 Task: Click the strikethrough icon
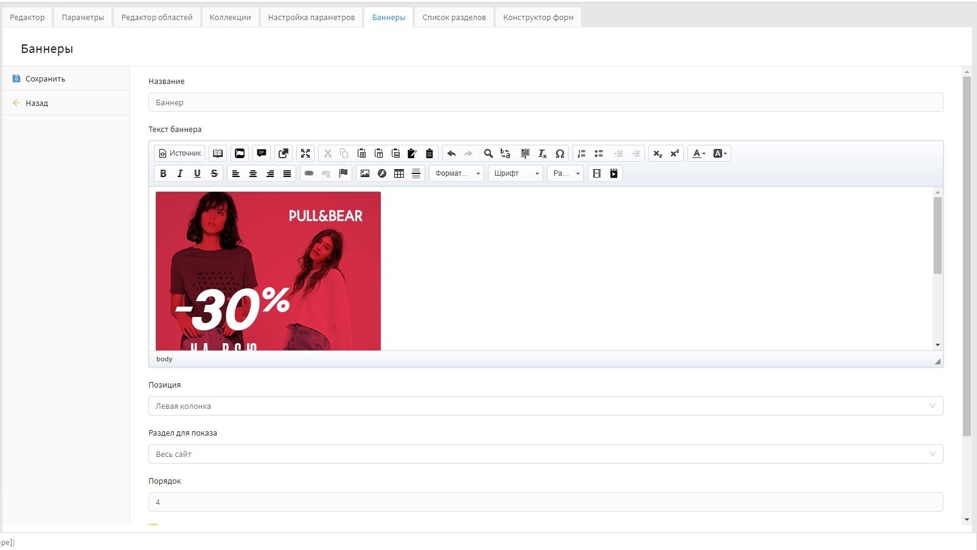(x=214, y=173)
